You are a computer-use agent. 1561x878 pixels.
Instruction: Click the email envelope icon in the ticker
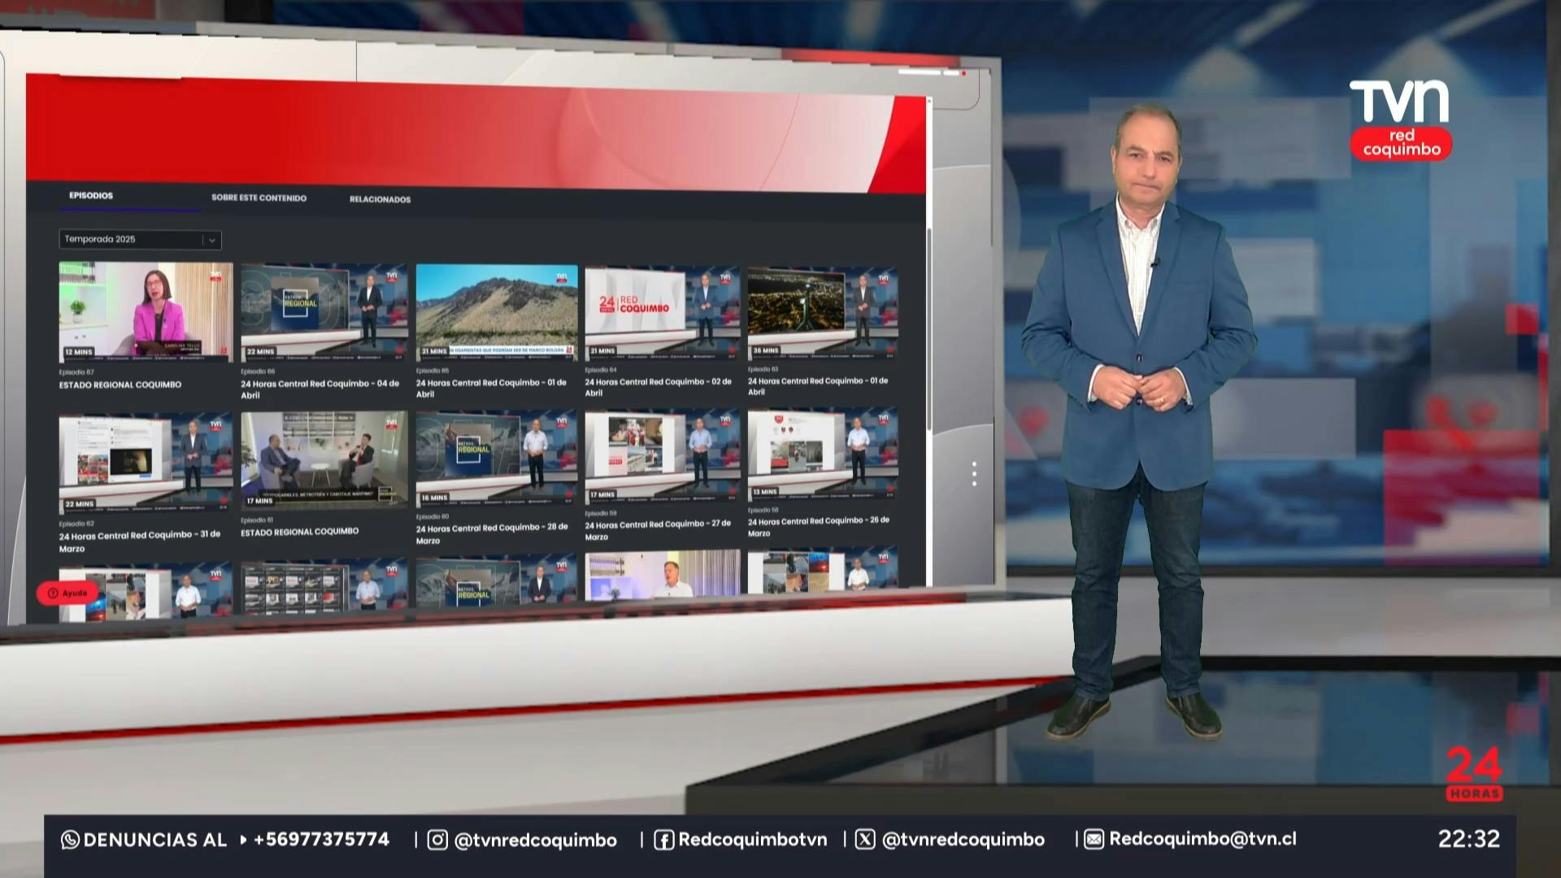1094,840
